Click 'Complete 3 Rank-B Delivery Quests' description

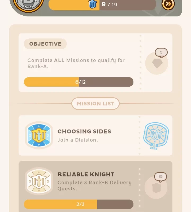point(94,185)
